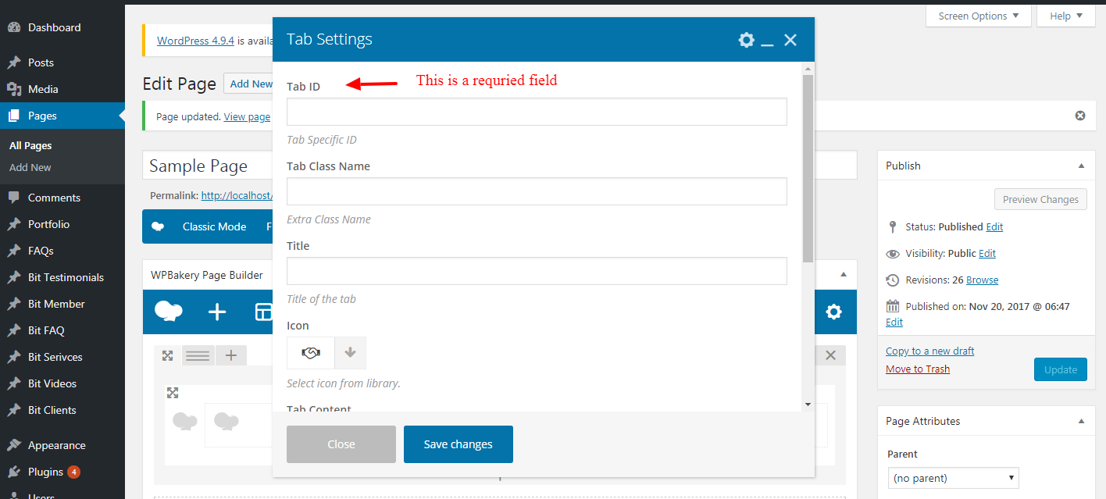
Task: Click the Tab ID input field
Action: (536, 112)
